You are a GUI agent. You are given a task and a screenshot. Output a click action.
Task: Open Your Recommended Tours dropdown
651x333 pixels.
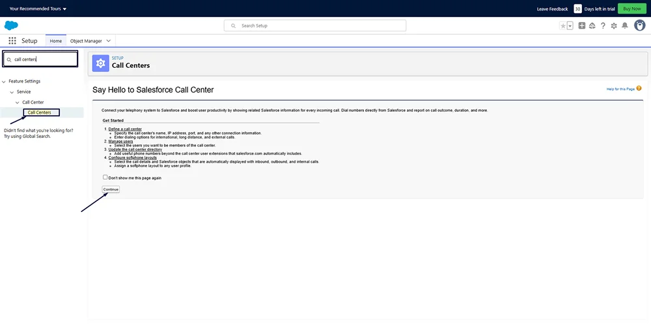point(38,8)
